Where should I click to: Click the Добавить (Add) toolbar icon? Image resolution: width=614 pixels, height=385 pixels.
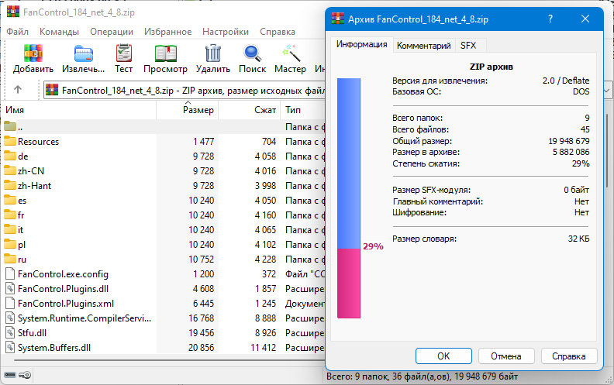click(33, 53)
